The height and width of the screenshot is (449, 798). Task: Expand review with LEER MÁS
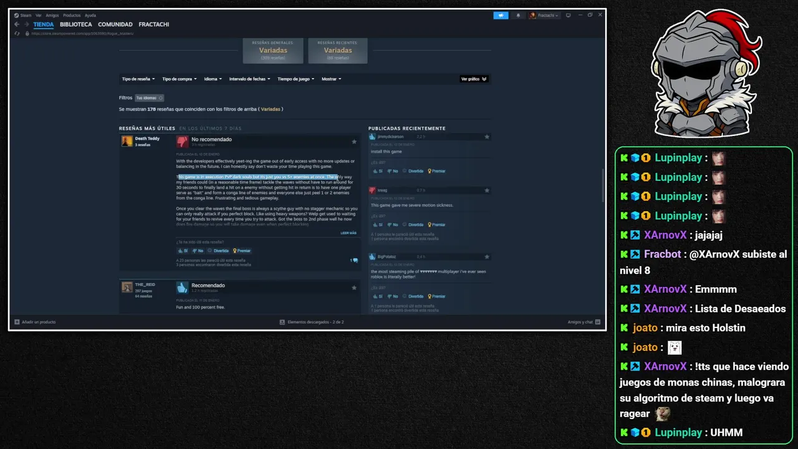(349, 233)
